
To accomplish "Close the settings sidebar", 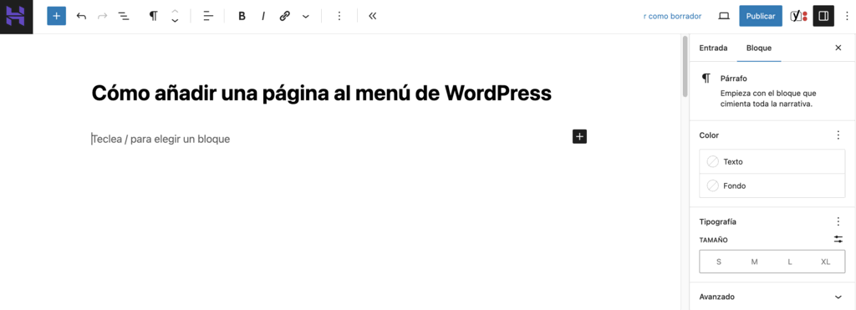I will 838,48.
